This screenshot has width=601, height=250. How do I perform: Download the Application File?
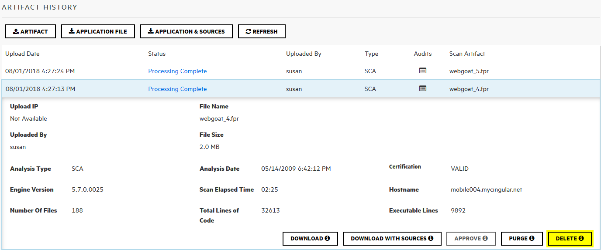pyautogui.click(x=98, y=31)
